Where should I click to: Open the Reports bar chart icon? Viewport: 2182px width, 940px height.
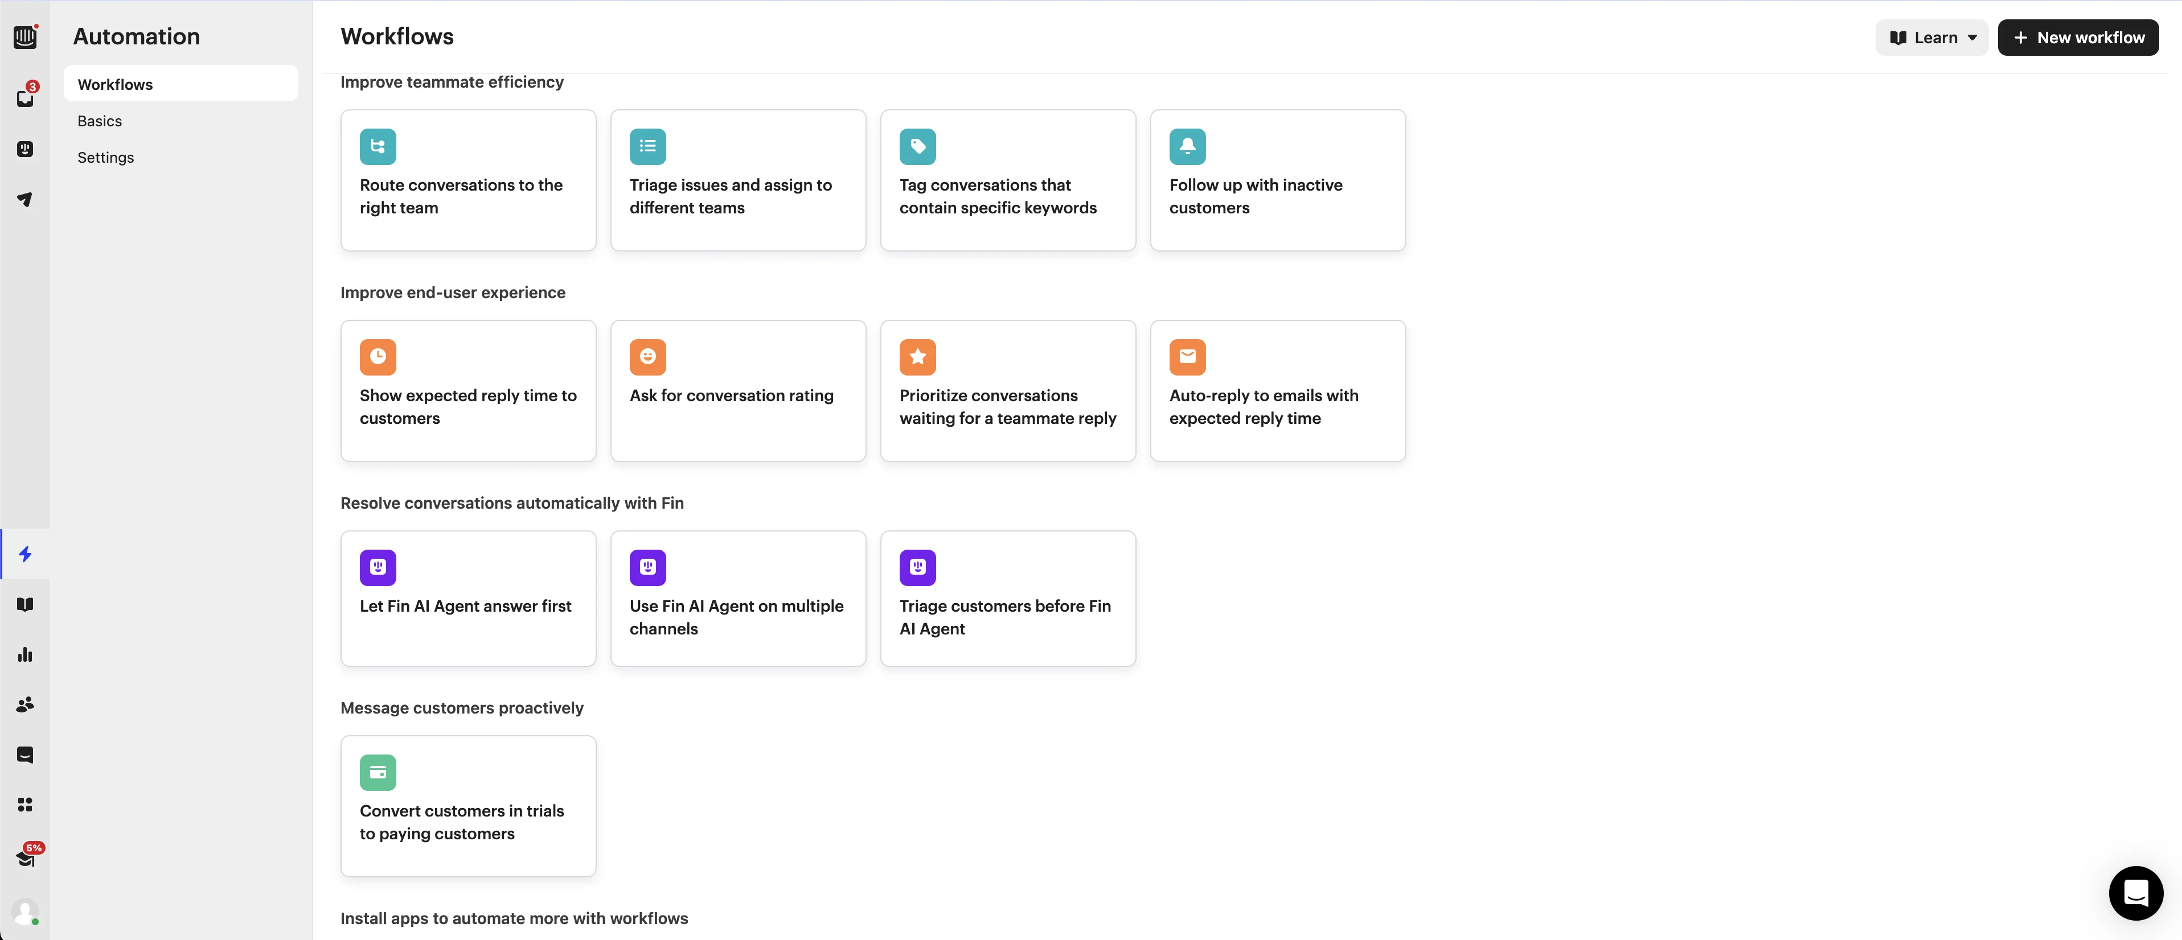pos(26,654)
